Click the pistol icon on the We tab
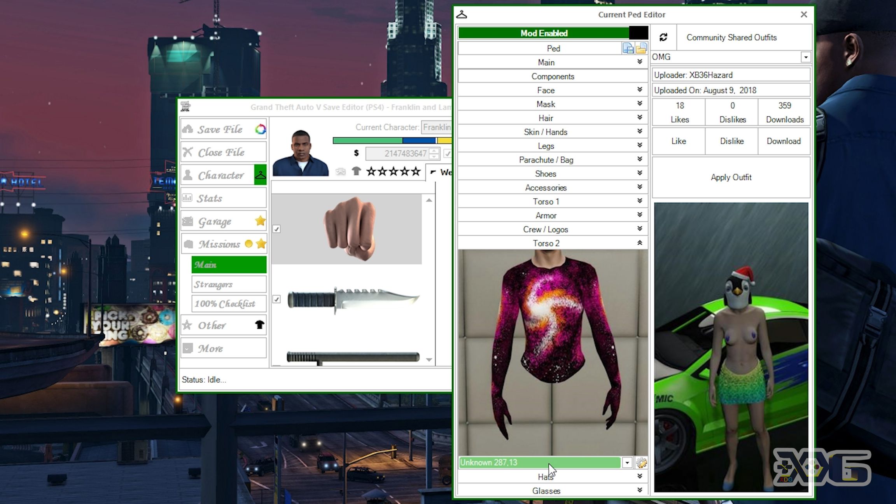This screenshot has height=504, width=896. (x=433, y=172)
